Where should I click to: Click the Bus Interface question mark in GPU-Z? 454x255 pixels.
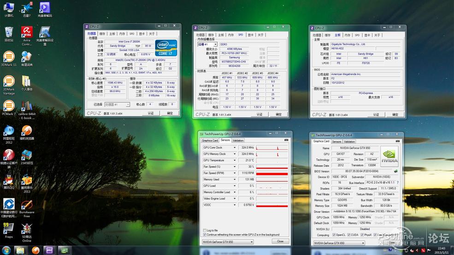pyautogui.click(x=398, y=183)
